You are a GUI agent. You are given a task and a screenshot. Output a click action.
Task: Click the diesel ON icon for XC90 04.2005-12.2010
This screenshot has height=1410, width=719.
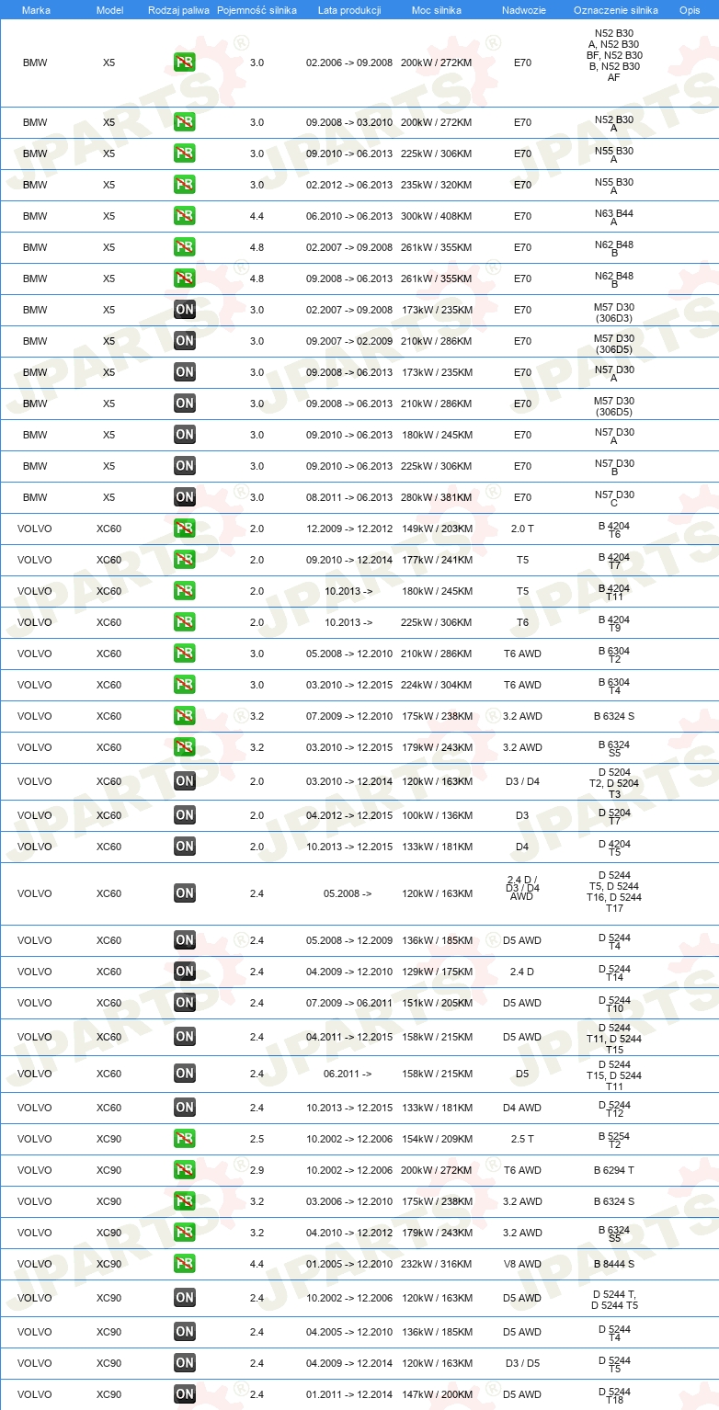pos(185,1332)
